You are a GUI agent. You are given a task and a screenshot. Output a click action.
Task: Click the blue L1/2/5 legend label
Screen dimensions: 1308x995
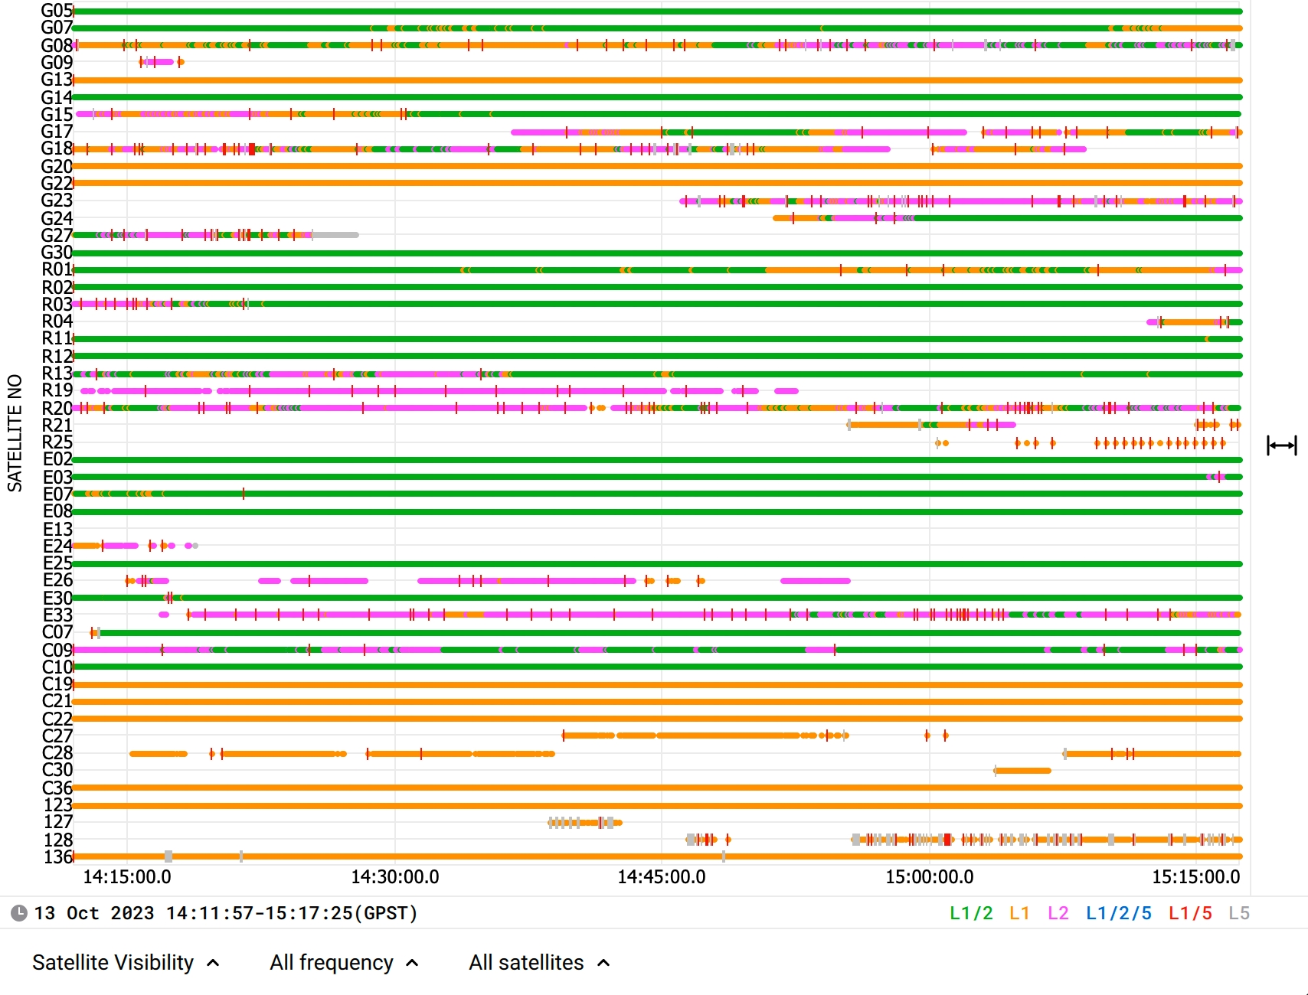point(1118,913)
